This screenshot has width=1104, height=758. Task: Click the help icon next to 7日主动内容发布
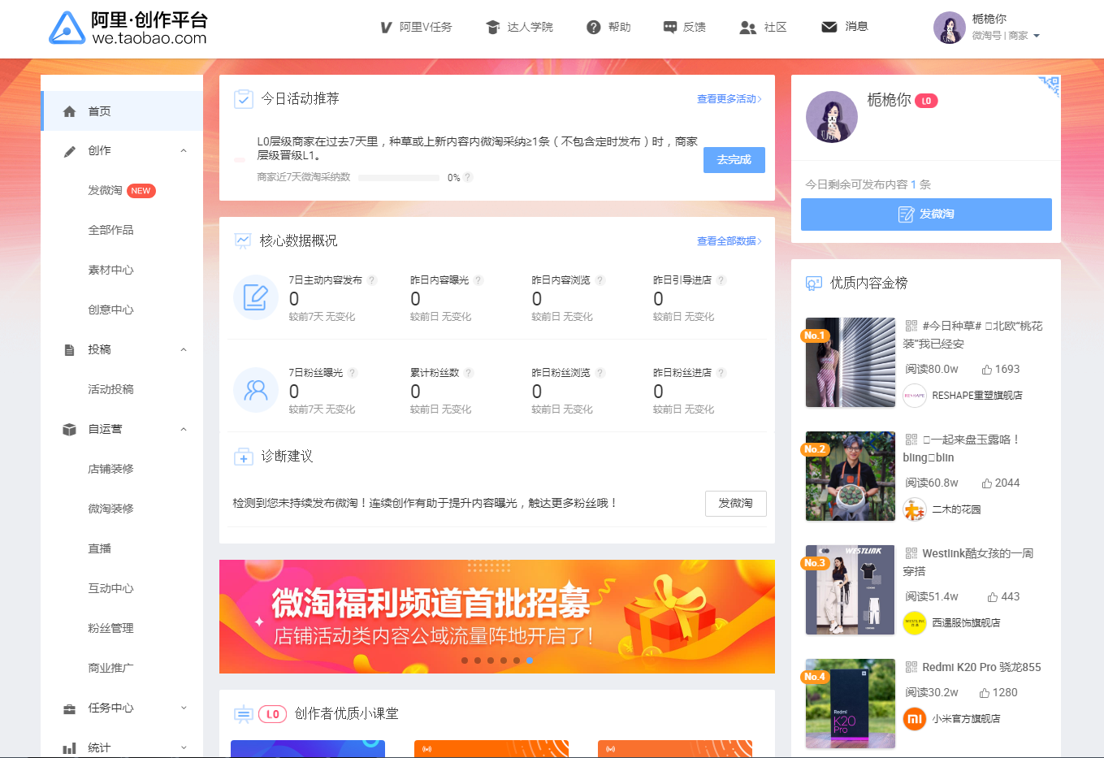point(372,280)
